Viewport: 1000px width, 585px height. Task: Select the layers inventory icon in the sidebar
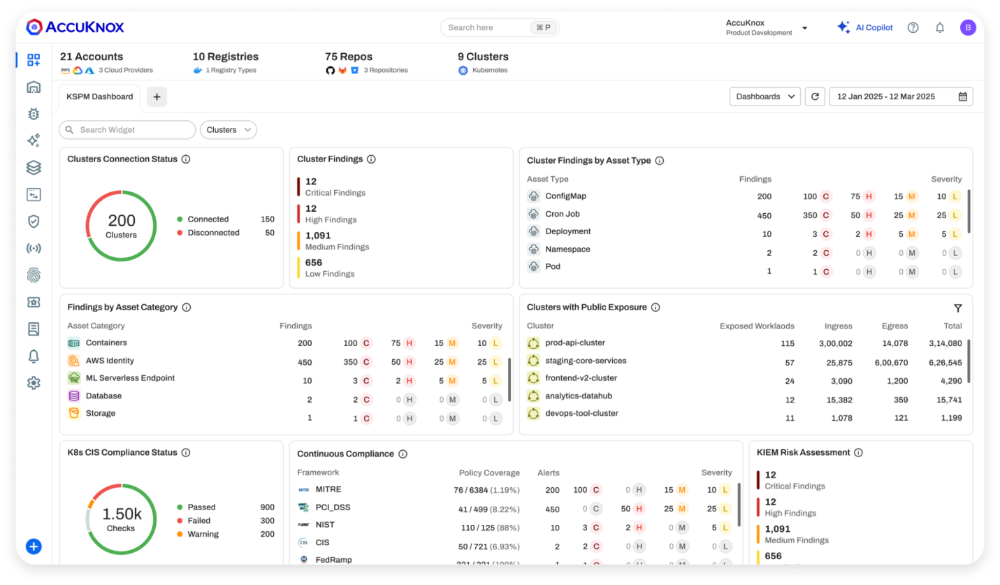(33, 167)
